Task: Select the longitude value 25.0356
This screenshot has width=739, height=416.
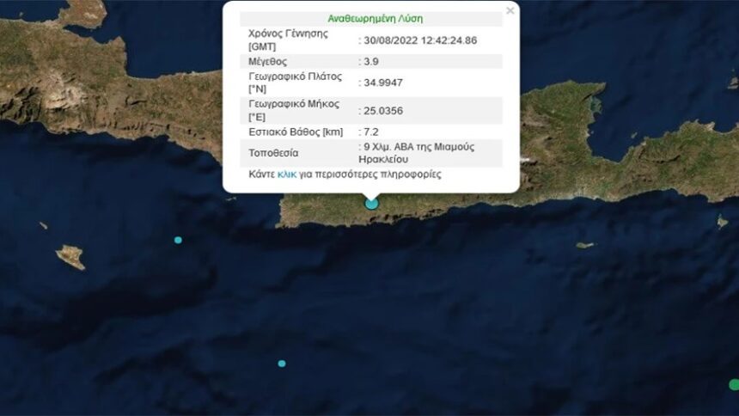Action: [383, 110]
